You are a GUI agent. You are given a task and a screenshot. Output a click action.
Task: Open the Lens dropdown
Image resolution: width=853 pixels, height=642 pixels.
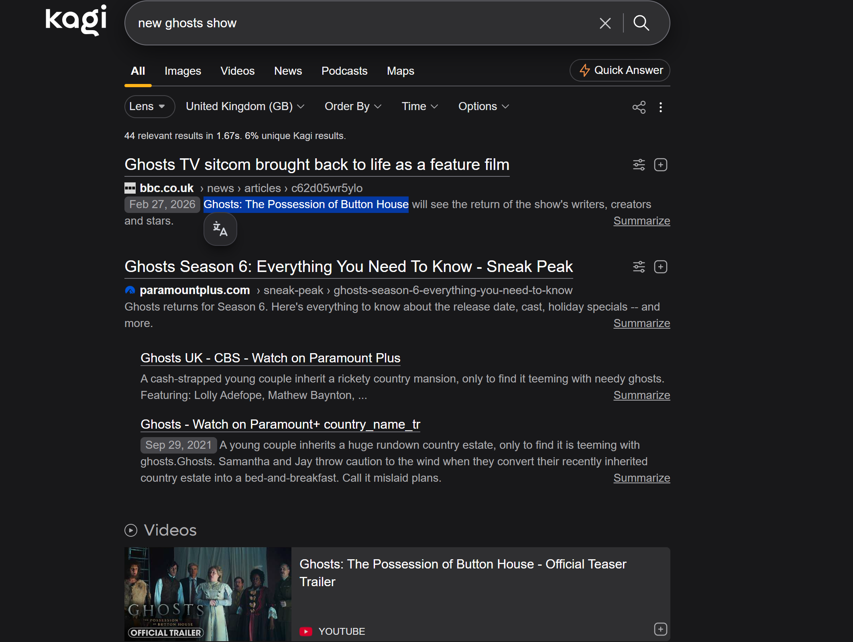(x=149, y=106)
